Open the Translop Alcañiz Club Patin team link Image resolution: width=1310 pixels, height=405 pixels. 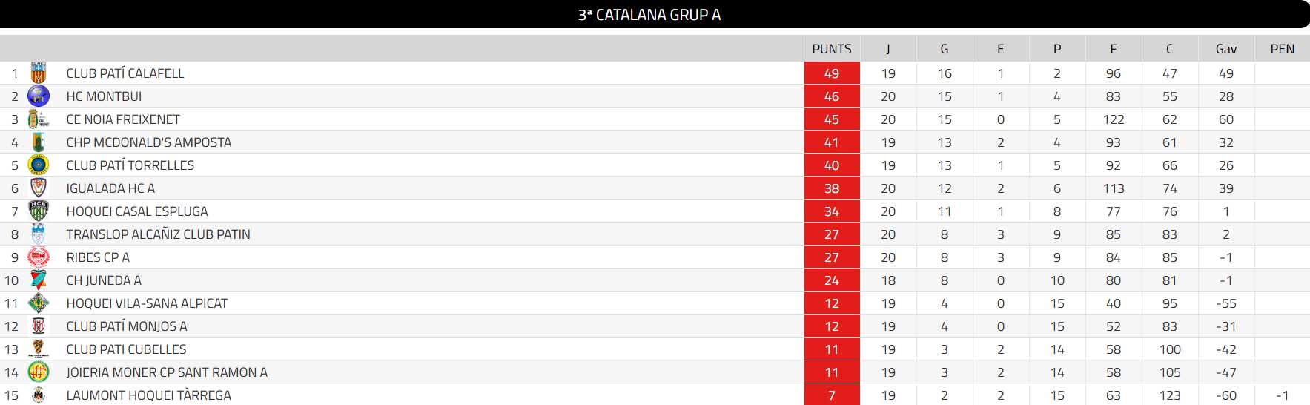pos(158,234)
